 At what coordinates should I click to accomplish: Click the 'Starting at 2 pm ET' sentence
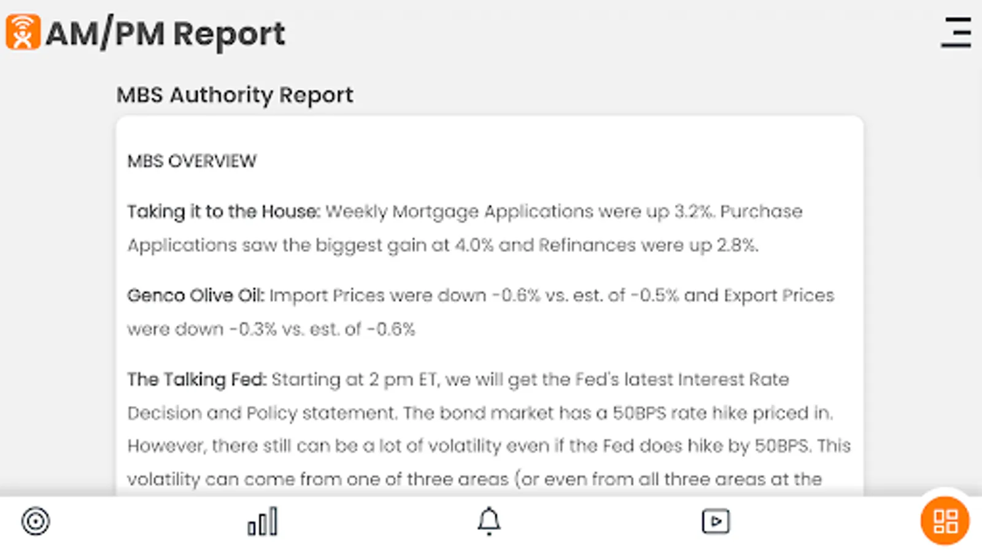pos(356,380)
